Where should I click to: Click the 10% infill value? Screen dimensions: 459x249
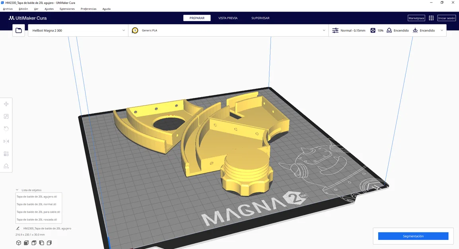(x=380, y=31)
